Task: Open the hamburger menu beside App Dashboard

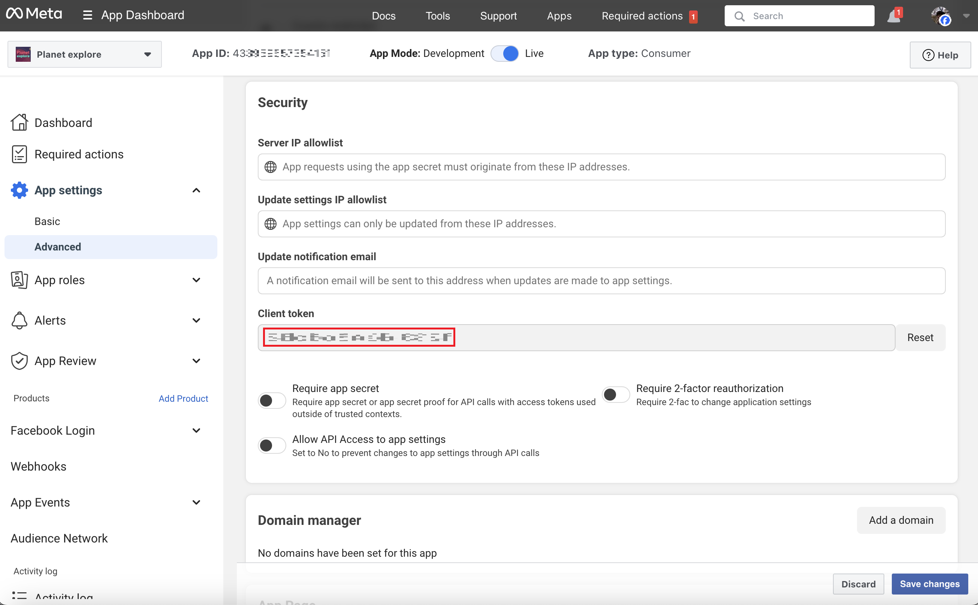Action: tap(87, 15)
